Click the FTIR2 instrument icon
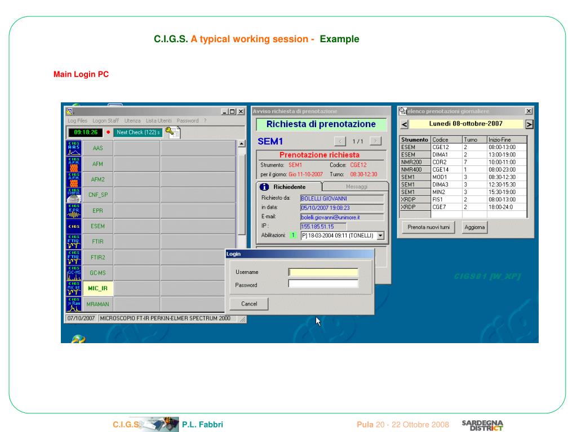This screenshot has height=432, width=577. pyautogui.click(x=74, y=257)
